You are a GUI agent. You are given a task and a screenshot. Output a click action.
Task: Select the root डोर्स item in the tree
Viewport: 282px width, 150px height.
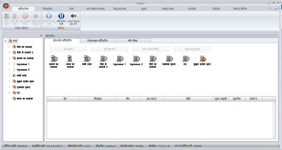pos(13,41)
